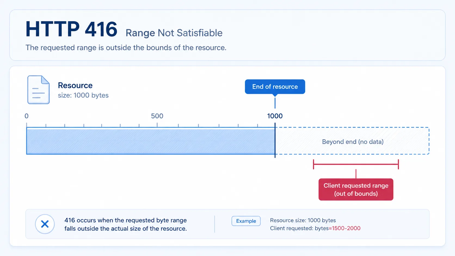Click the '1000' axis marker label
The width and height of the screenshot is (455, 256).
pyautogui.click(x=275, y=116)
